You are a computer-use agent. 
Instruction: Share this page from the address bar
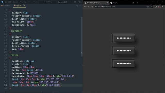tap(148, 6)
